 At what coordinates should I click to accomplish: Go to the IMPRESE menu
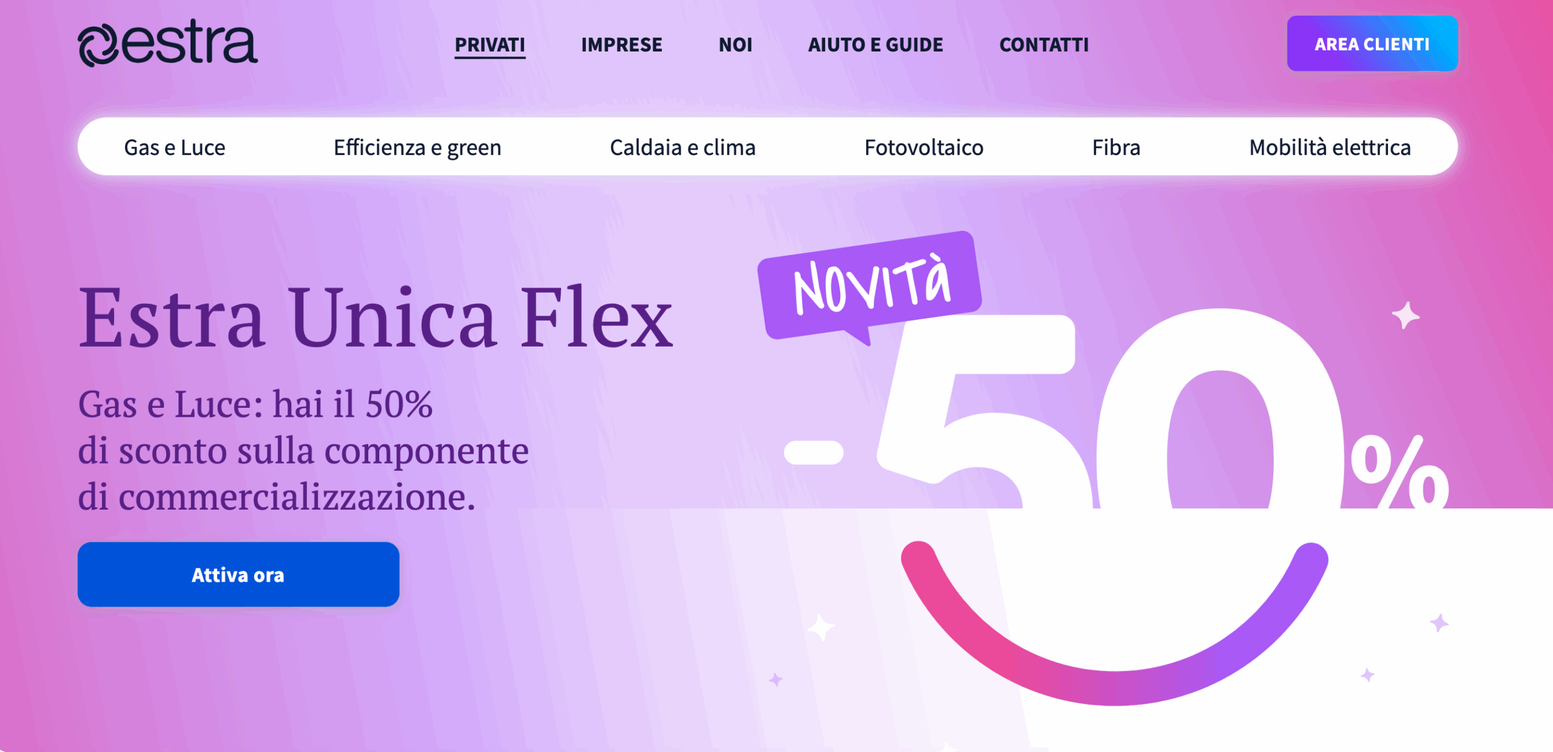(x=621, y=45)
